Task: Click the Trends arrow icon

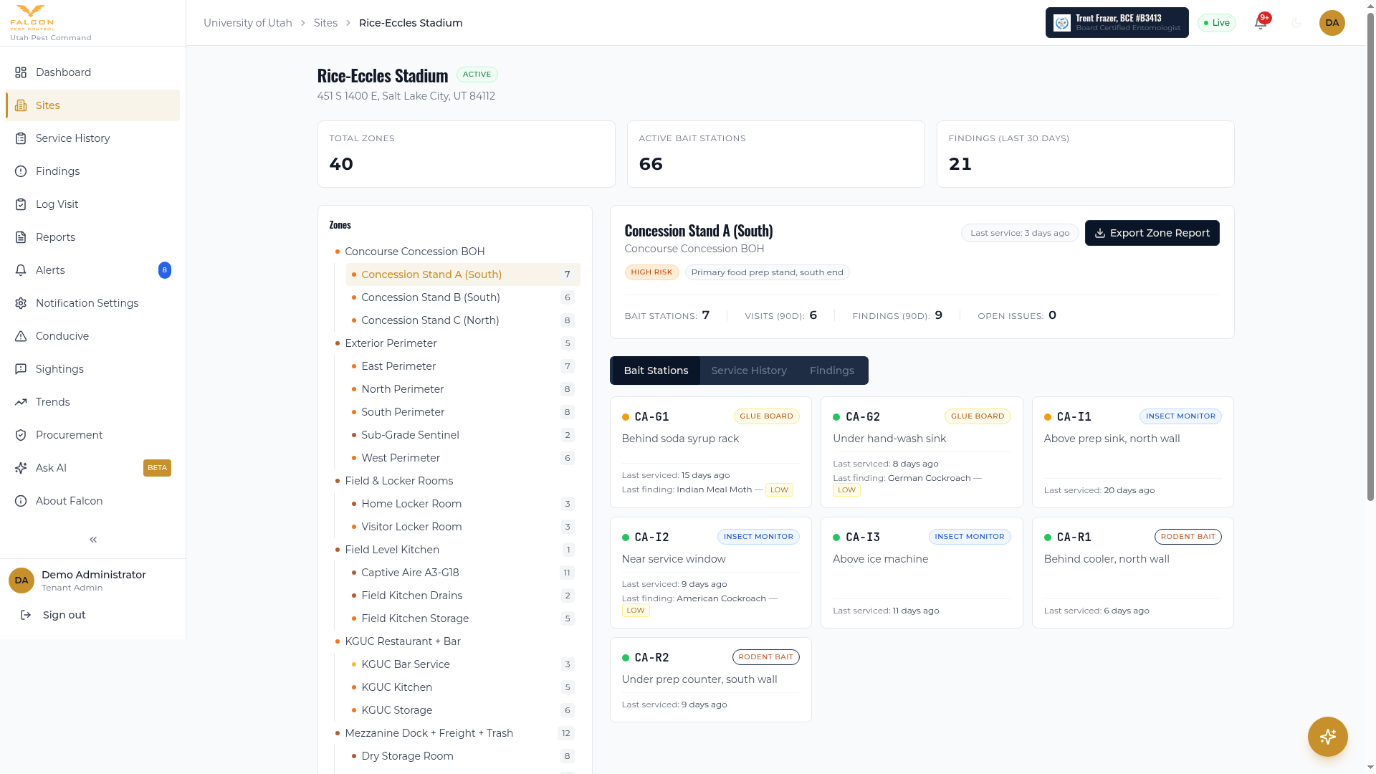Action: [x=21, y=402]
